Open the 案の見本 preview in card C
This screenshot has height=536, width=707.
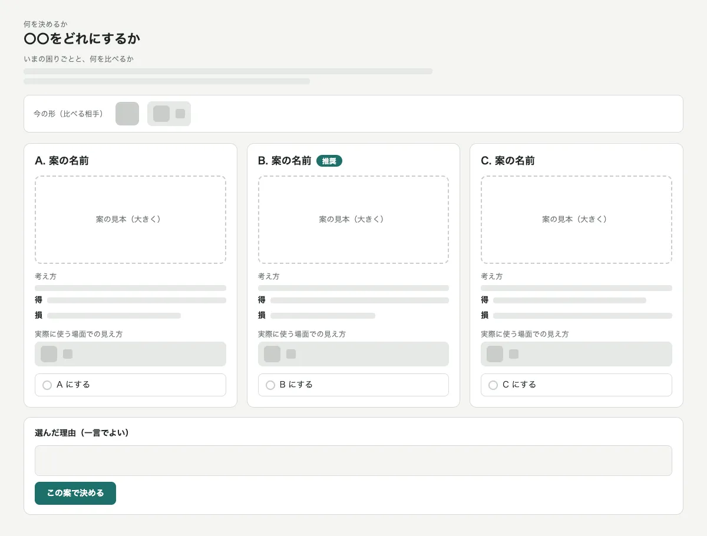pyautogui.click(x=576, y=220)
